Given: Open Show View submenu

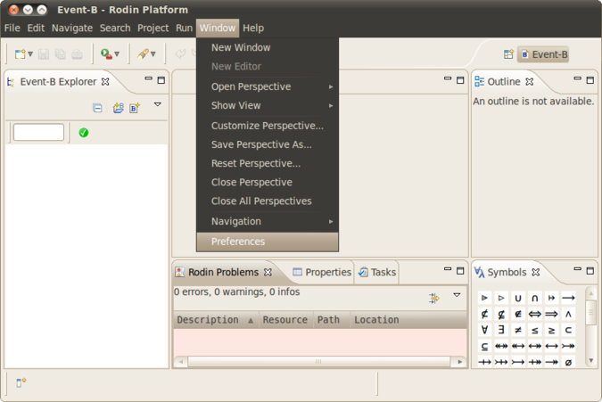Looking at the screenshot, I should click(x=268, y=105).
